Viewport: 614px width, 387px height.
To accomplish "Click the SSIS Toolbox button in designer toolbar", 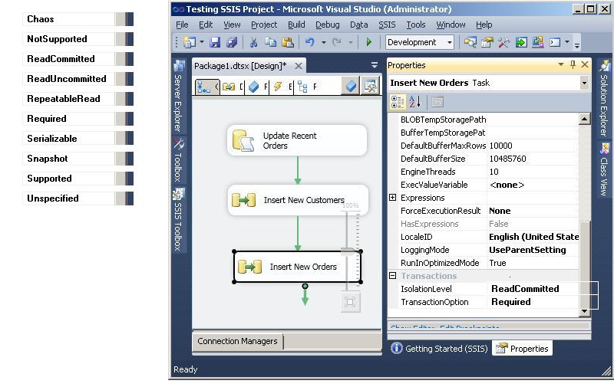I will pos(370,86).
